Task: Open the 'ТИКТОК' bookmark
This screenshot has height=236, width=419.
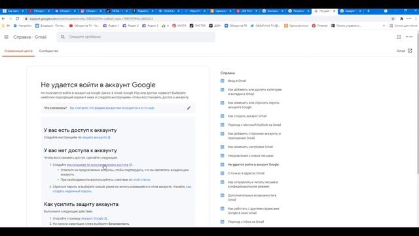Action: 198,26
